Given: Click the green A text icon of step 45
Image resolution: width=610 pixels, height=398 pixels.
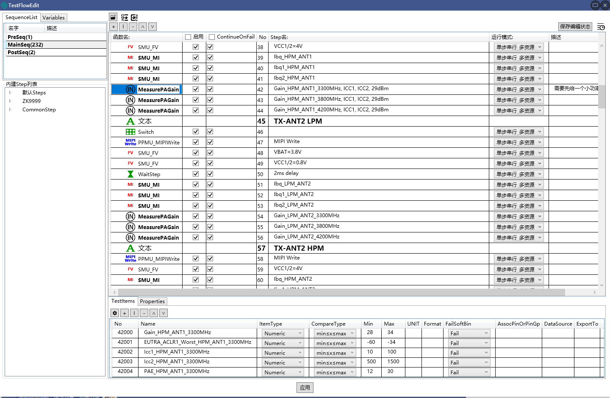Looking at the screenshot, I should coord(130,121).
